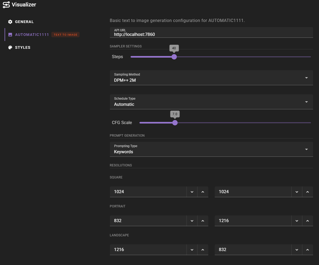Click the image icon beside AUTOMATIC1111
The image size is (319, 265).
pos(10,35)
